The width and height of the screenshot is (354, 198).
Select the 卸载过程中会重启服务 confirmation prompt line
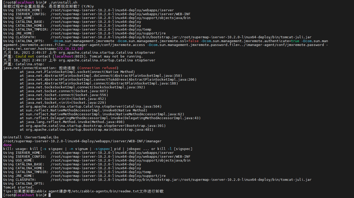(49, 6)
